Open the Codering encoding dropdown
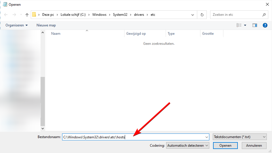 pos(188,146)
